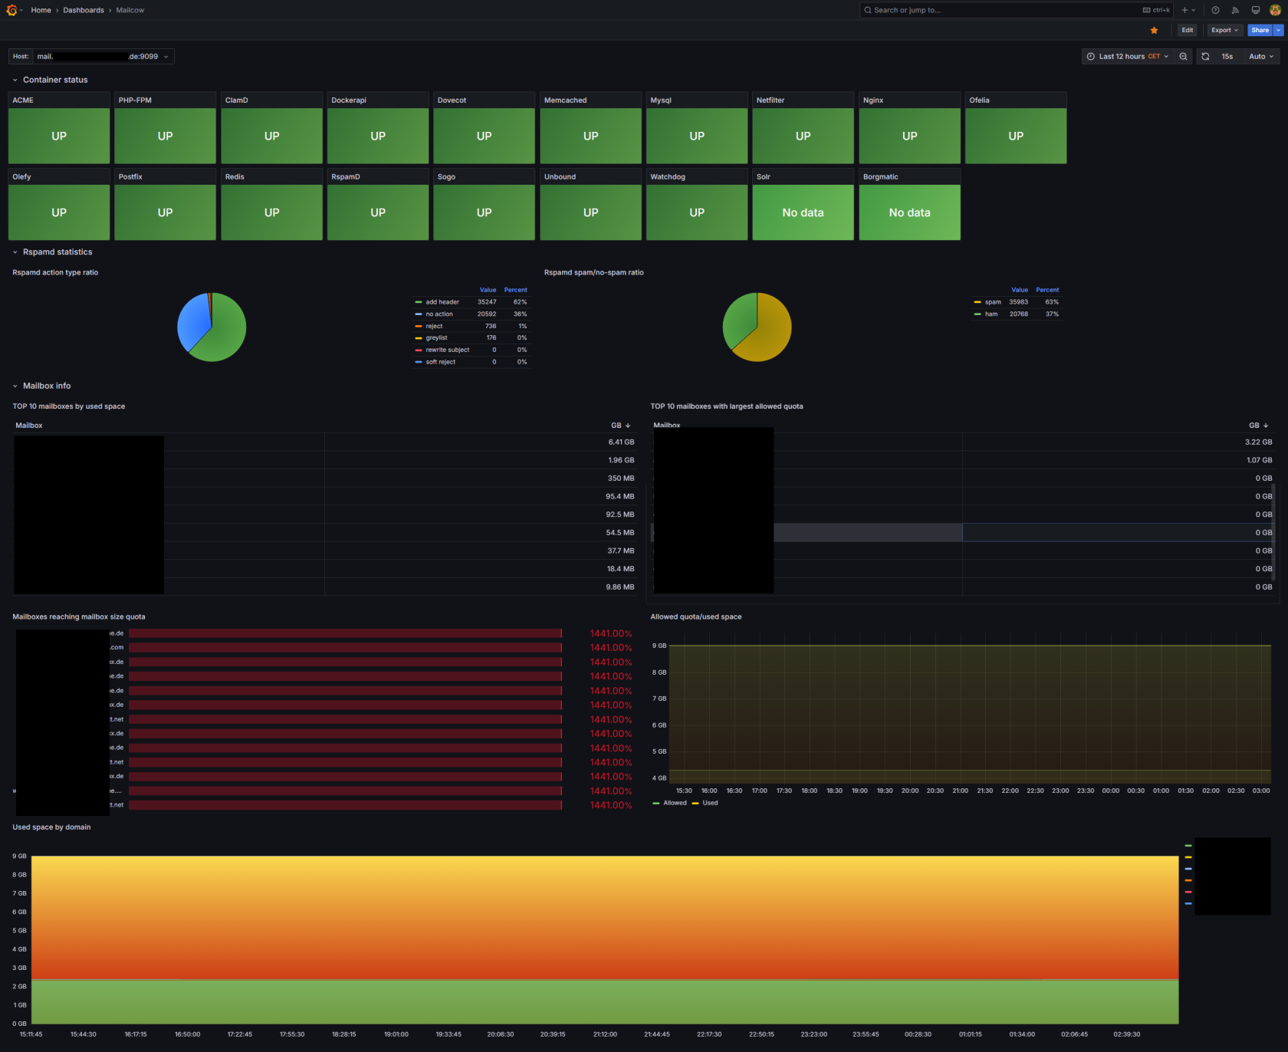The height and width of the screenshot is (1052, 1288).
Task: Go to Dashboards in breadcrumb
Action: [84, 10]
